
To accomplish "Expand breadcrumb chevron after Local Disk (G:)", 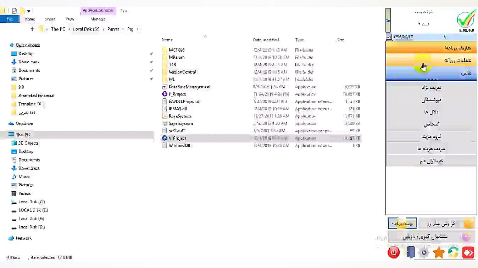I will coord(104,29).
